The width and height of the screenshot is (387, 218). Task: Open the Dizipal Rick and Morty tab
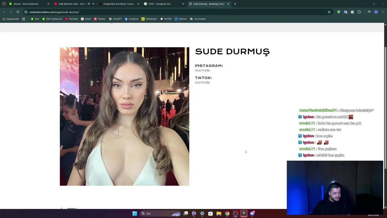[119, 4]
